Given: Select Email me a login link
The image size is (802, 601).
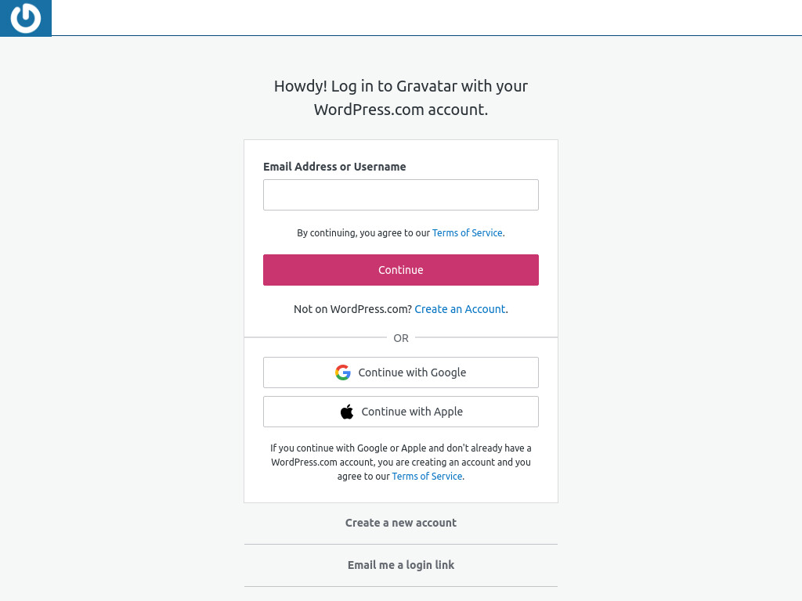Looking at the screenshot, I should (x=400, y=565).
